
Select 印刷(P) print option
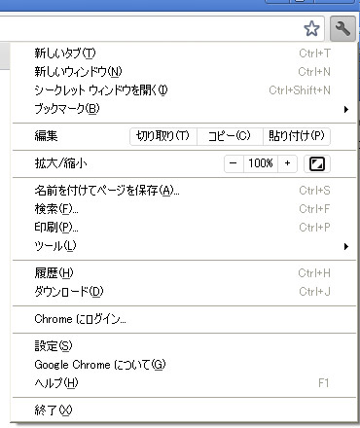coord(184,228)
